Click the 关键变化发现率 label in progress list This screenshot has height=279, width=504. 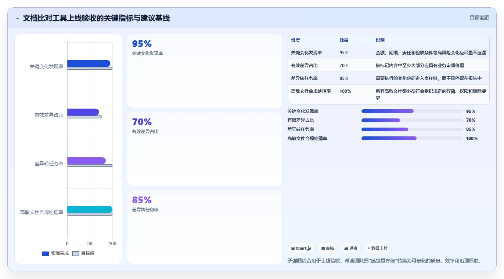(x=303, y=111)
